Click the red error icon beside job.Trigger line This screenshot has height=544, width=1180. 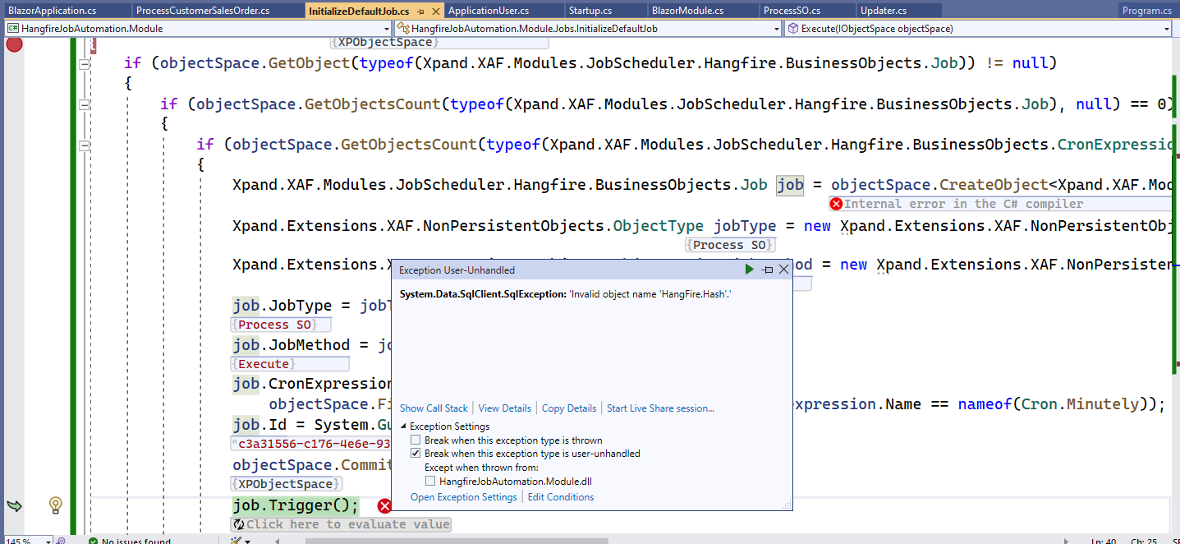click(384, 506)
